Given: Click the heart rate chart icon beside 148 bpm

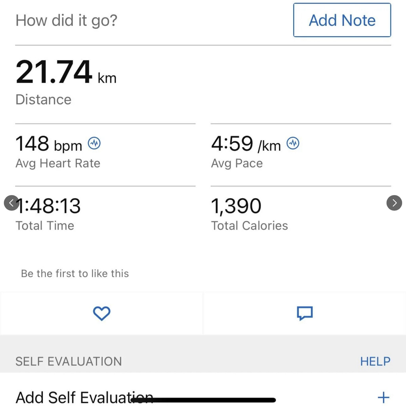Looking at the screenshot, I should click(x=94, y=143).
